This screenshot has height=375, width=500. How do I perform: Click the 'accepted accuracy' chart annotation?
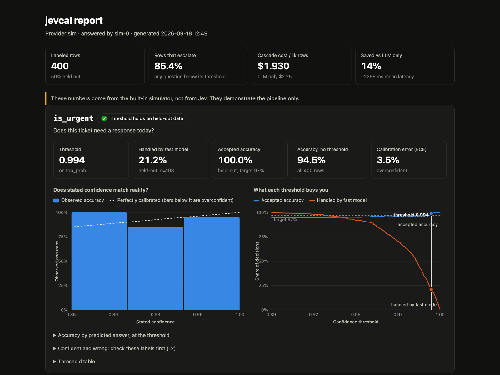pyautogui.click(x=417, y=224)
